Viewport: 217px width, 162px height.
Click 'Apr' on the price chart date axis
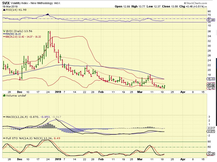(x=183, y=92)
